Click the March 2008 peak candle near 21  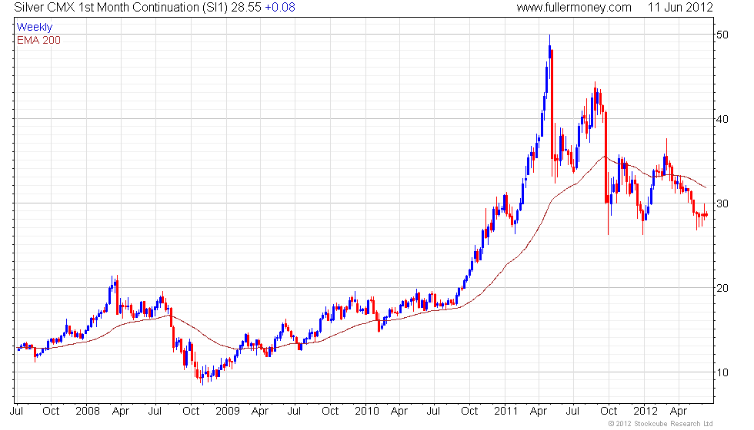[117, 293]
